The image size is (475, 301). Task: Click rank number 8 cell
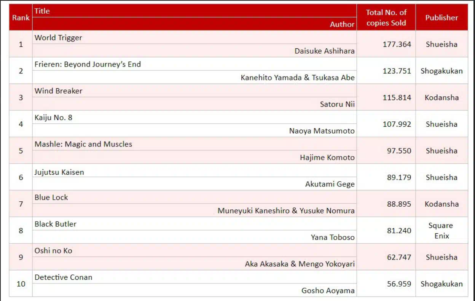click(21, 231)
